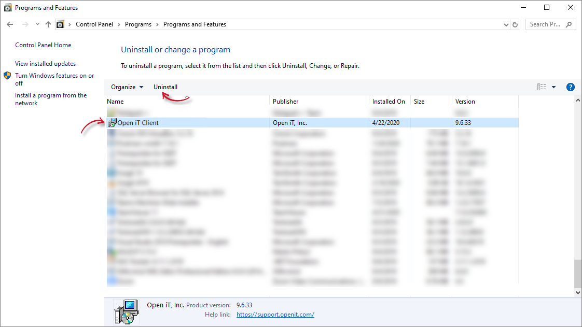This screenshot has height=327, width=582.
Task: Click the Control Panel icon in the address bar
Action: 60,24
